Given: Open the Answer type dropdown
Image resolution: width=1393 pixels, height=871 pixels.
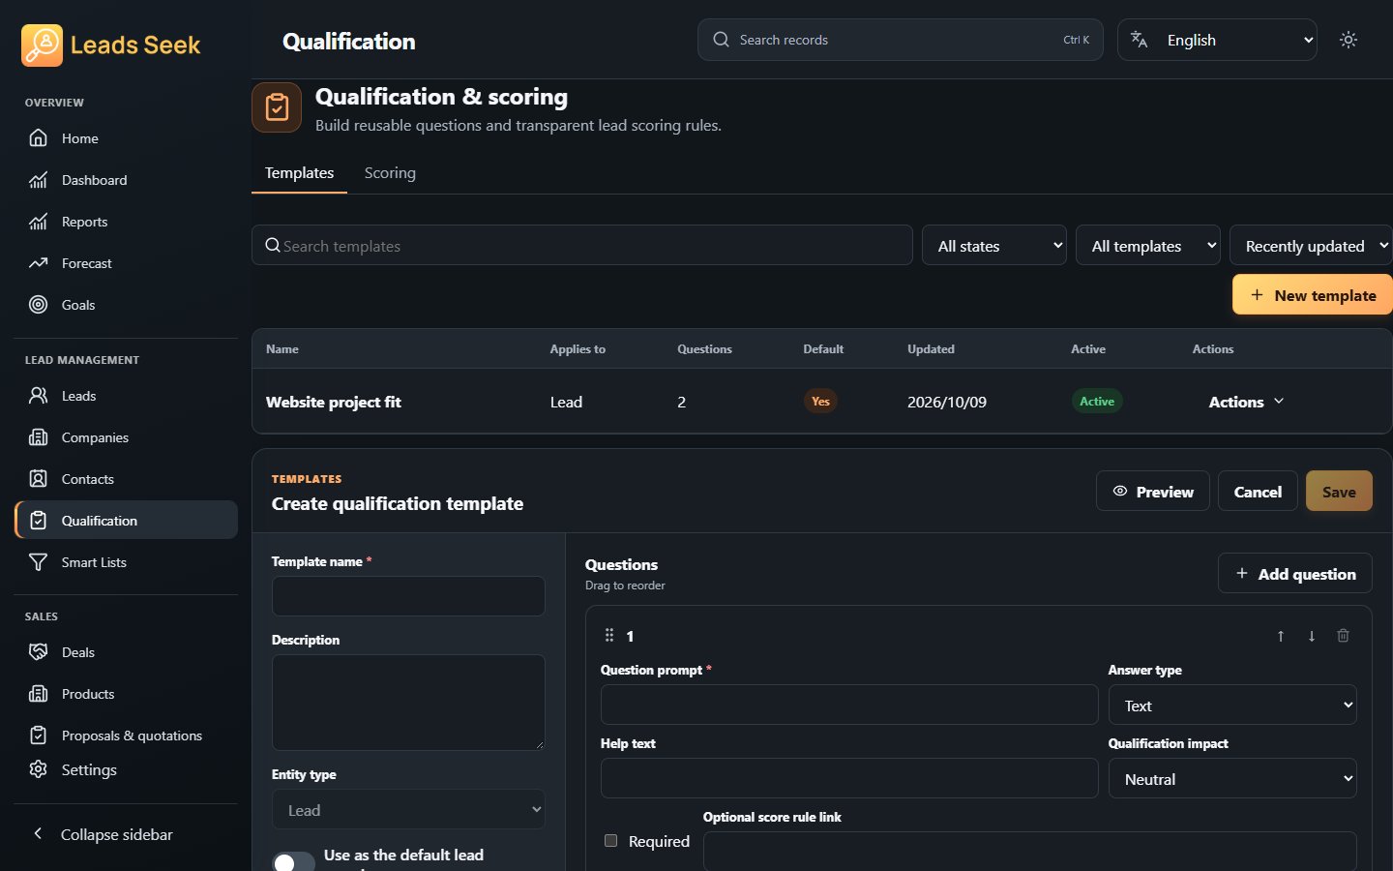Looking at the screenshot, I should pos(1232,706).
